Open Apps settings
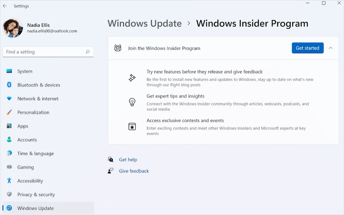The height and width of the screenshot is (215, 344). [48, 126]
